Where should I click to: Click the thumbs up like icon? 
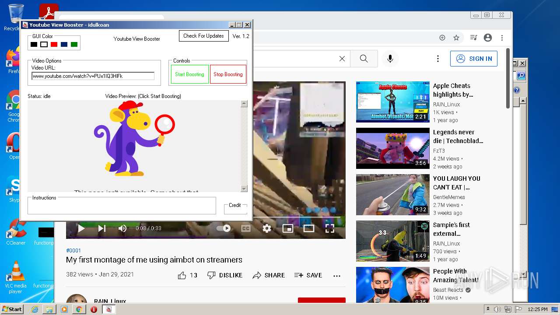click(182, 275)
